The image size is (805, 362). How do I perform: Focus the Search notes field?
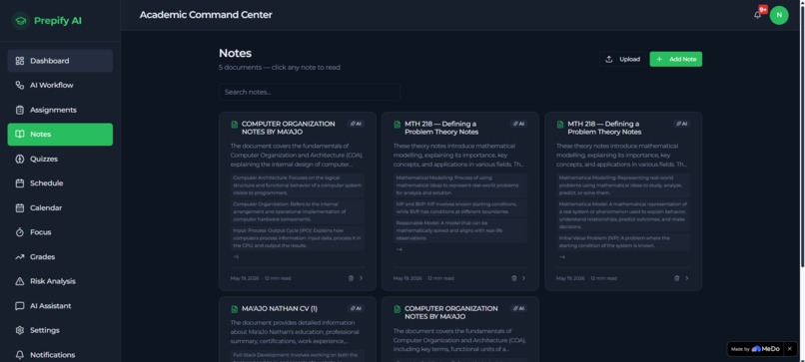coord(310,93)
